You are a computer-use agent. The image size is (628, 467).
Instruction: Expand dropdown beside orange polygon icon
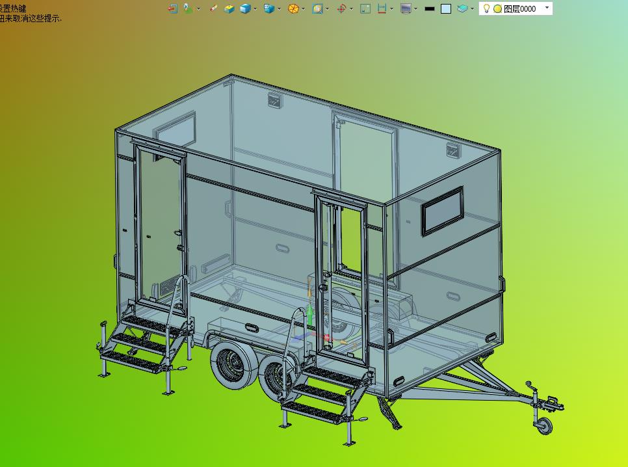point(303,9)
